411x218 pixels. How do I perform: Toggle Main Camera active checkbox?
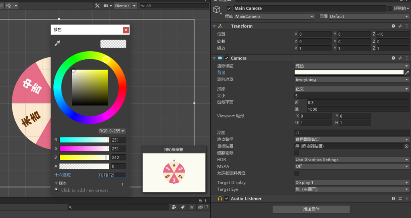(x=229, y=8)
